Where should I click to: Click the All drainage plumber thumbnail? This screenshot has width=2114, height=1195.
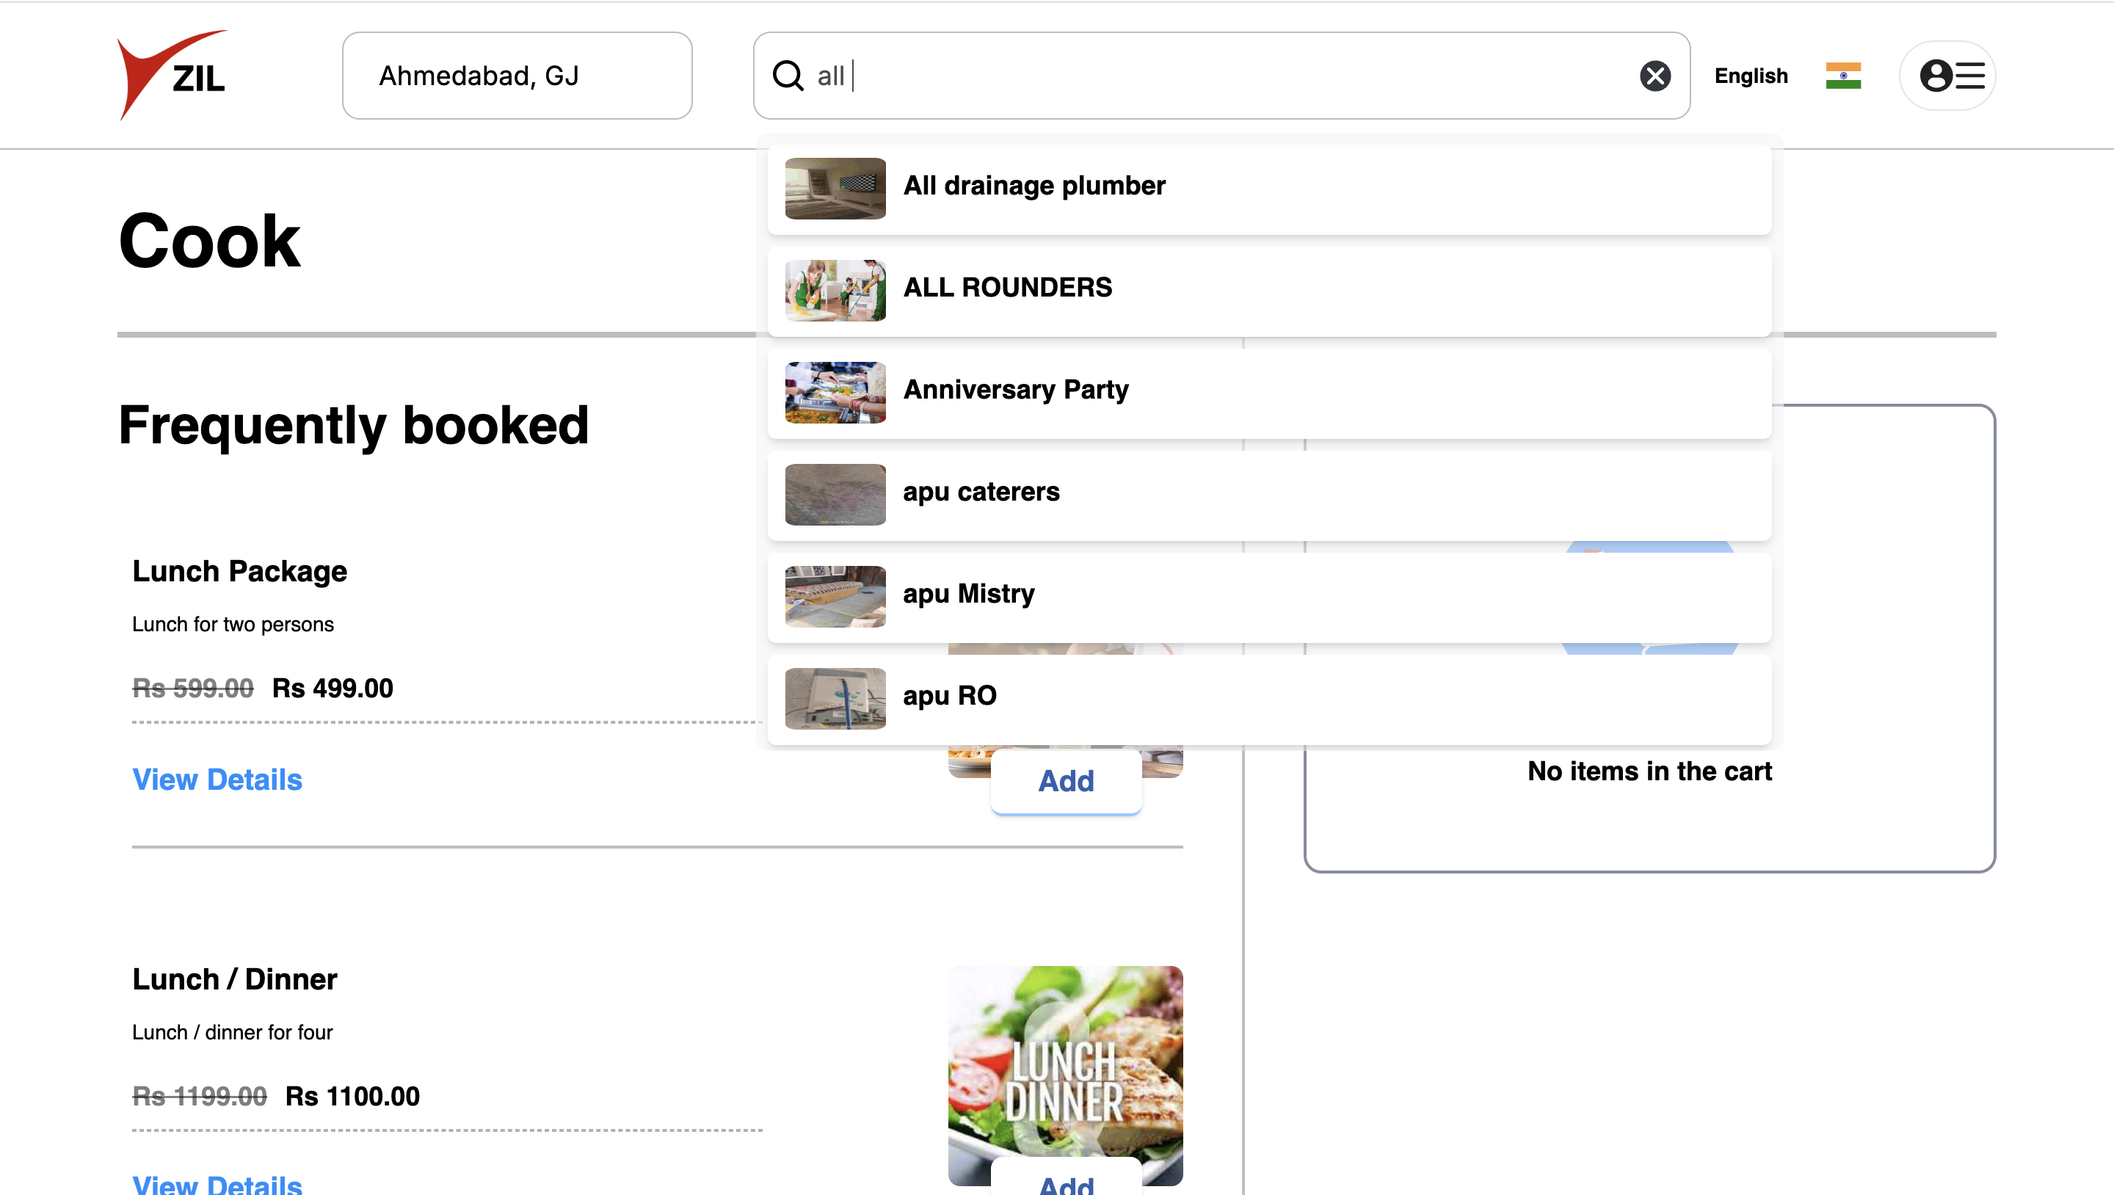[x=835, y=189]
